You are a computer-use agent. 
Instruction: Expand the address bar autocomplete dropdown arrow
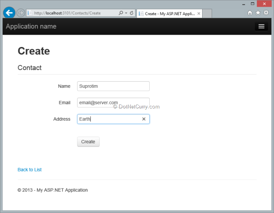point(126,13)
